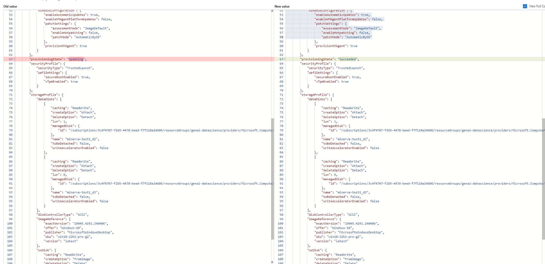Screen dimensions: 545x264
Task: Click "diskControllerType" key in Old value pane
Action: point(54,215)
